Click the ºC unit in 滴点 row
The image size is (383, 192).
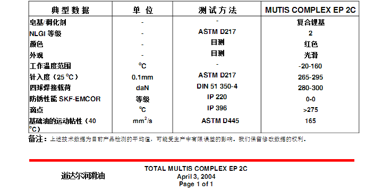[x=142, y=110]
